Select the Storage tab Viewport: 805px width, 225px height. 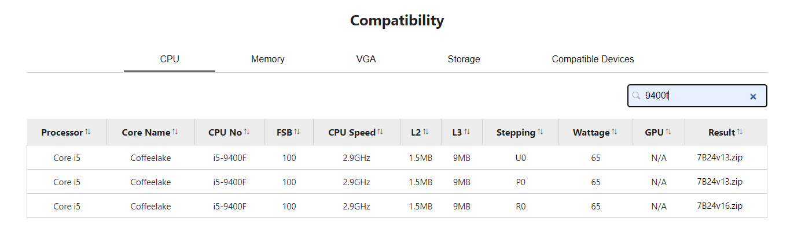pos(464,59)
